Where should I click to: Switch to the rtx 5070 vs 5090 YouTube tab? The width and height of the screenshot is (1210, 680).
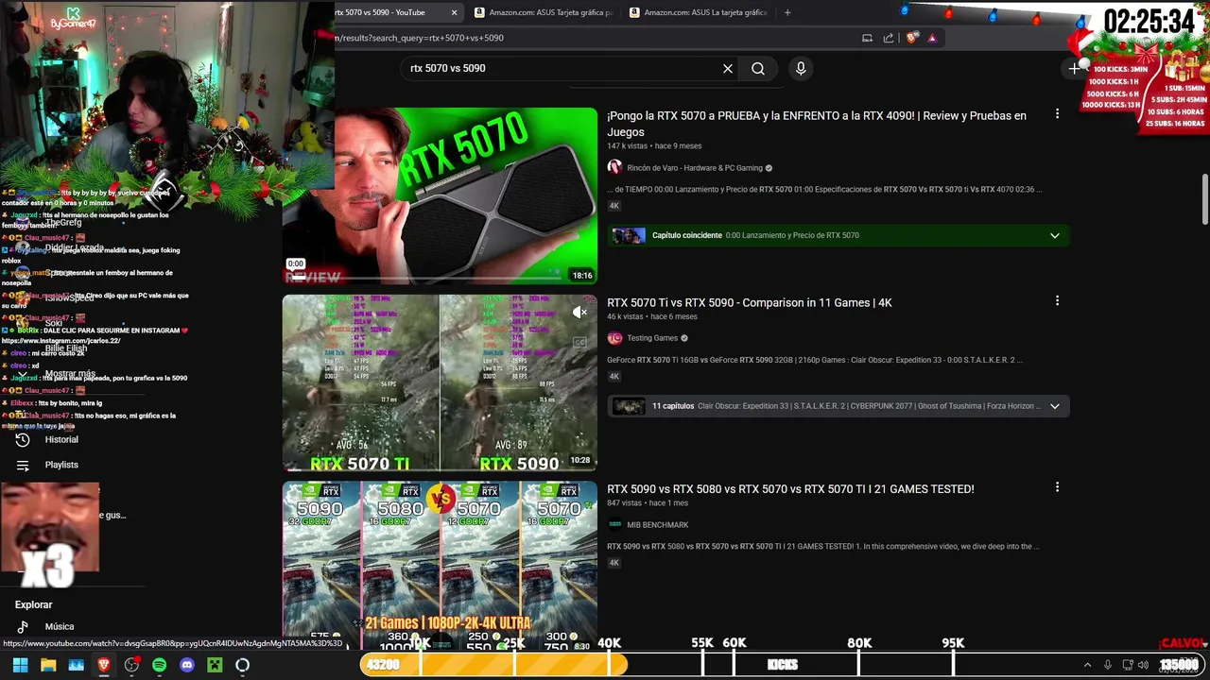coord(388,12)
